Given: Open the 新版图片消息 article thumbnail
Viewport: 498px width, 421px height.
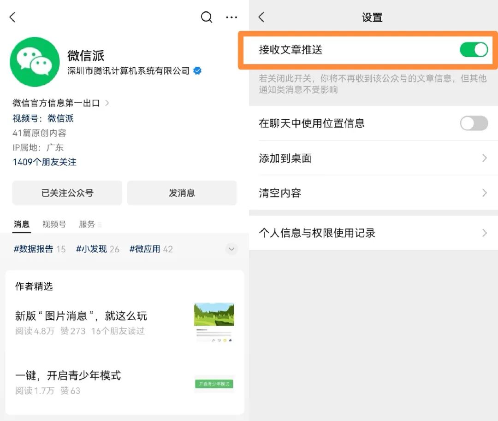Looking at the screenshot, I should (x=214, y=315).
